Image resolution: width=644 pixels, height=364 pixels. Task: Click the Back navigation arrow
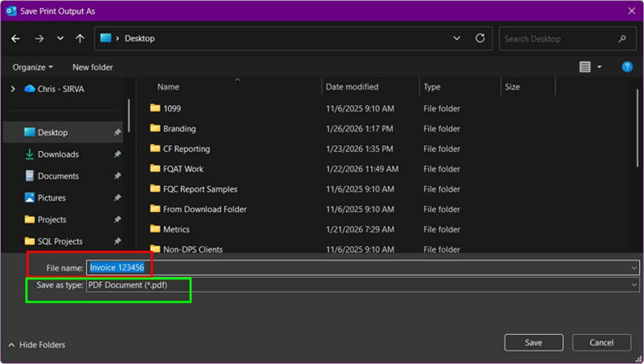pyautogui.click(x=16, y=38)
